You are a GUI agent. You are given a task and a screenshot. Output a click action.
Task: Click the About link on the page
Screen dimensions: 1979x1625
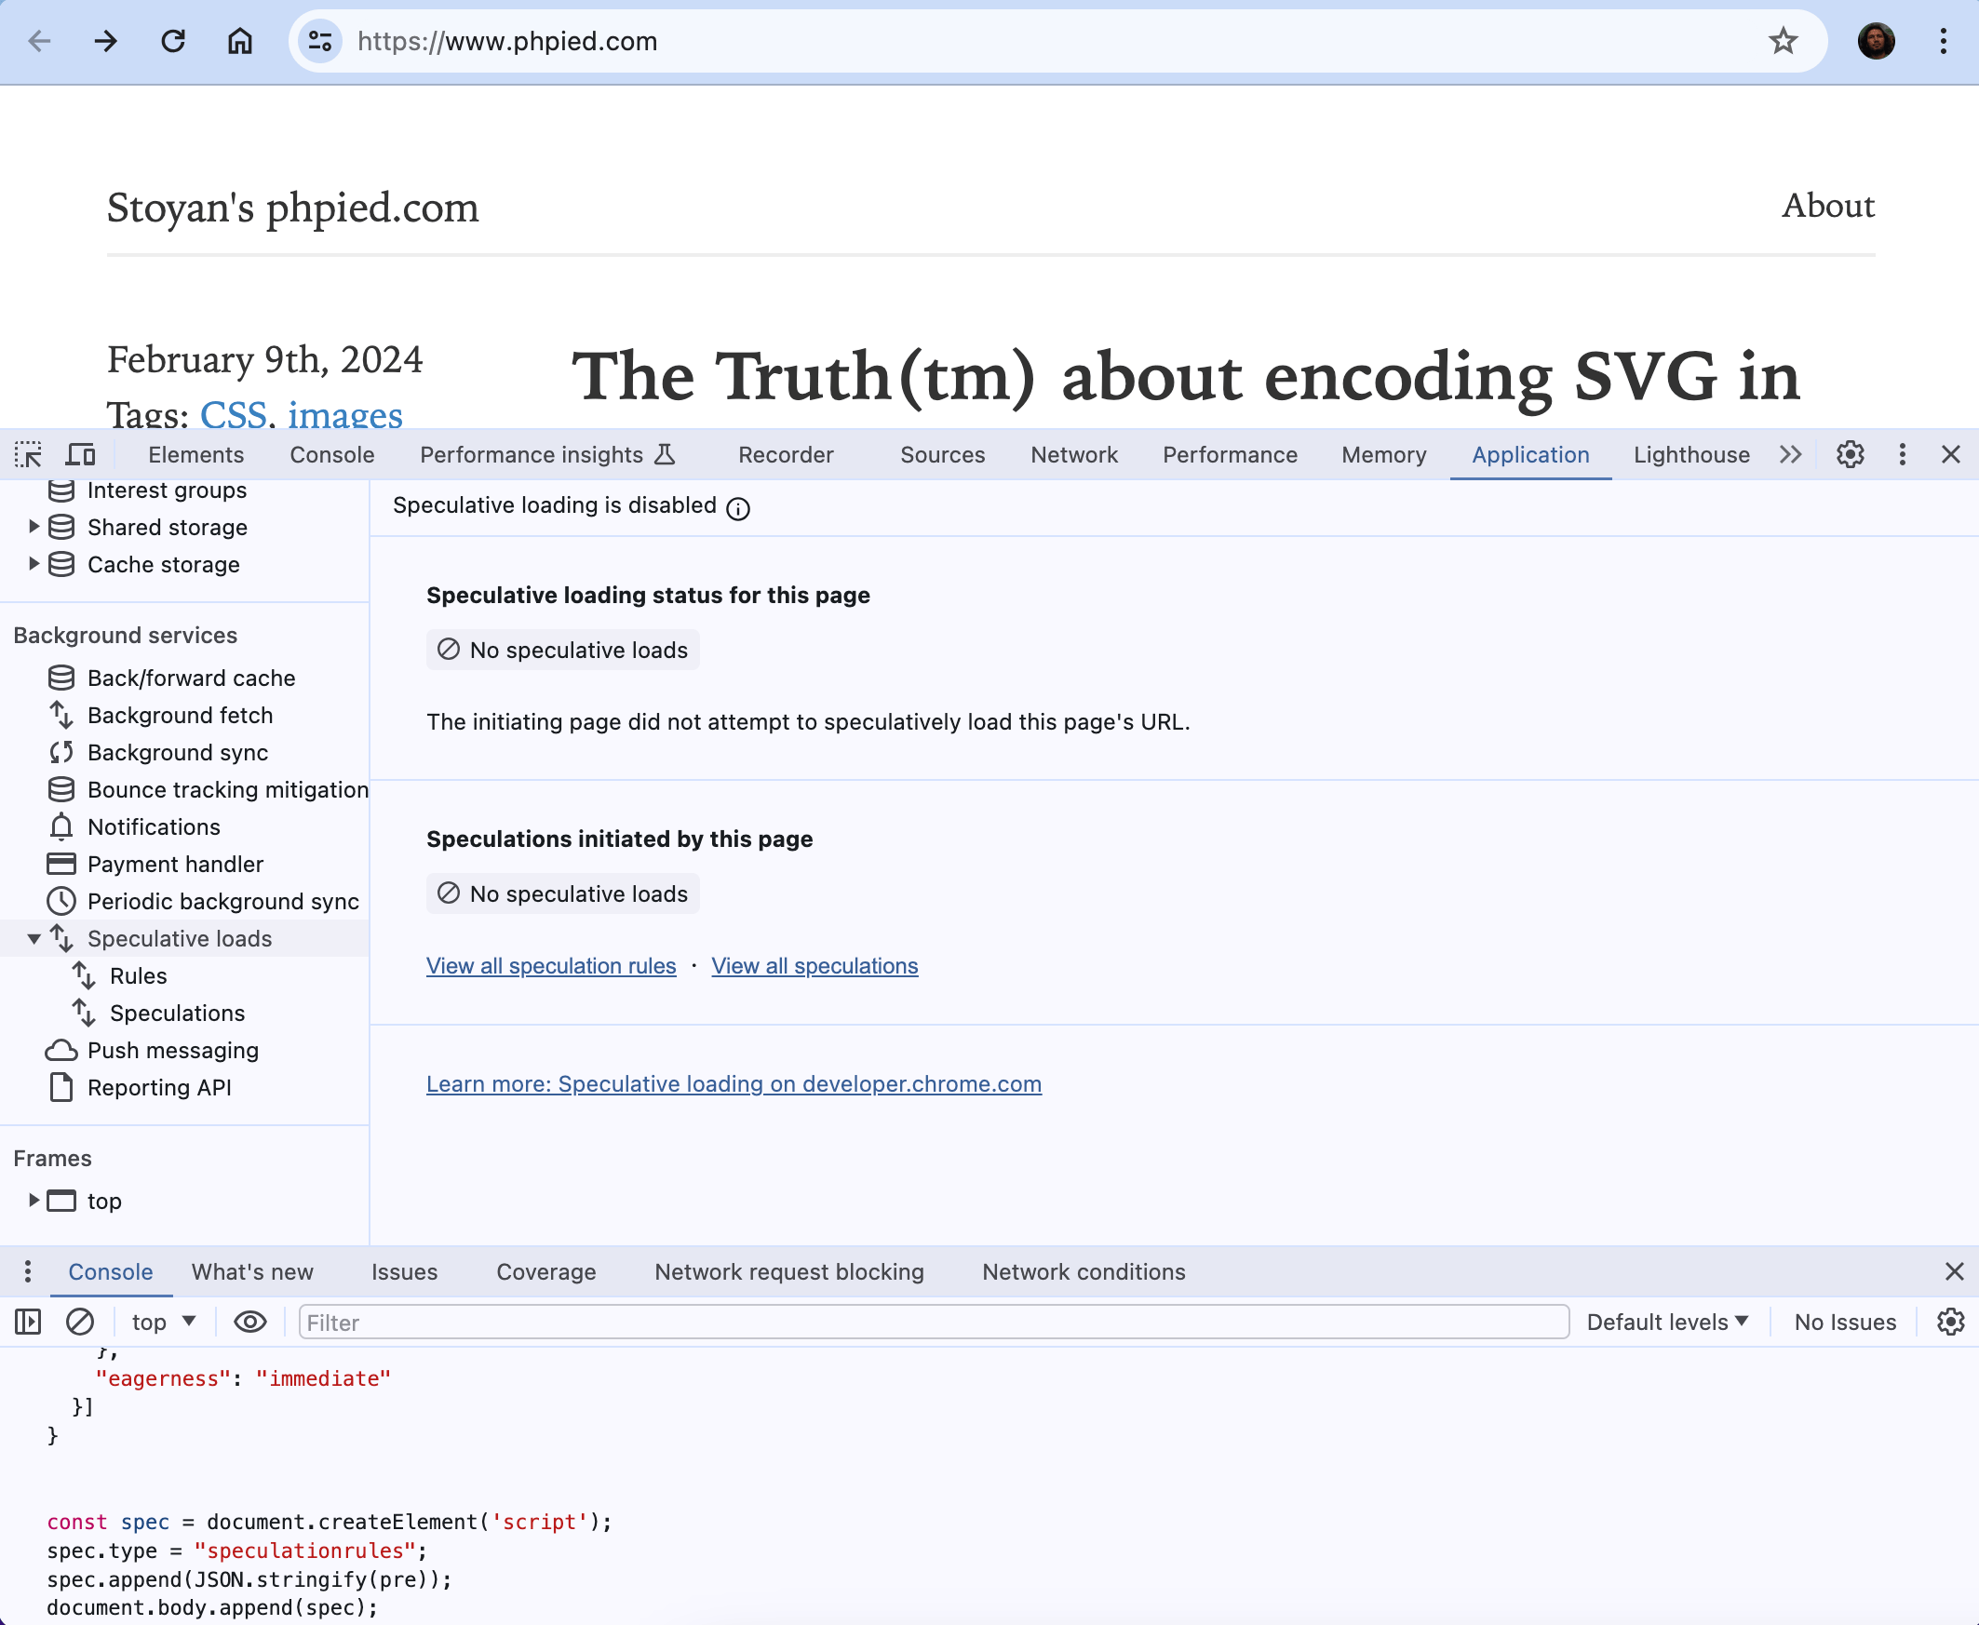tap(1827, 206)
